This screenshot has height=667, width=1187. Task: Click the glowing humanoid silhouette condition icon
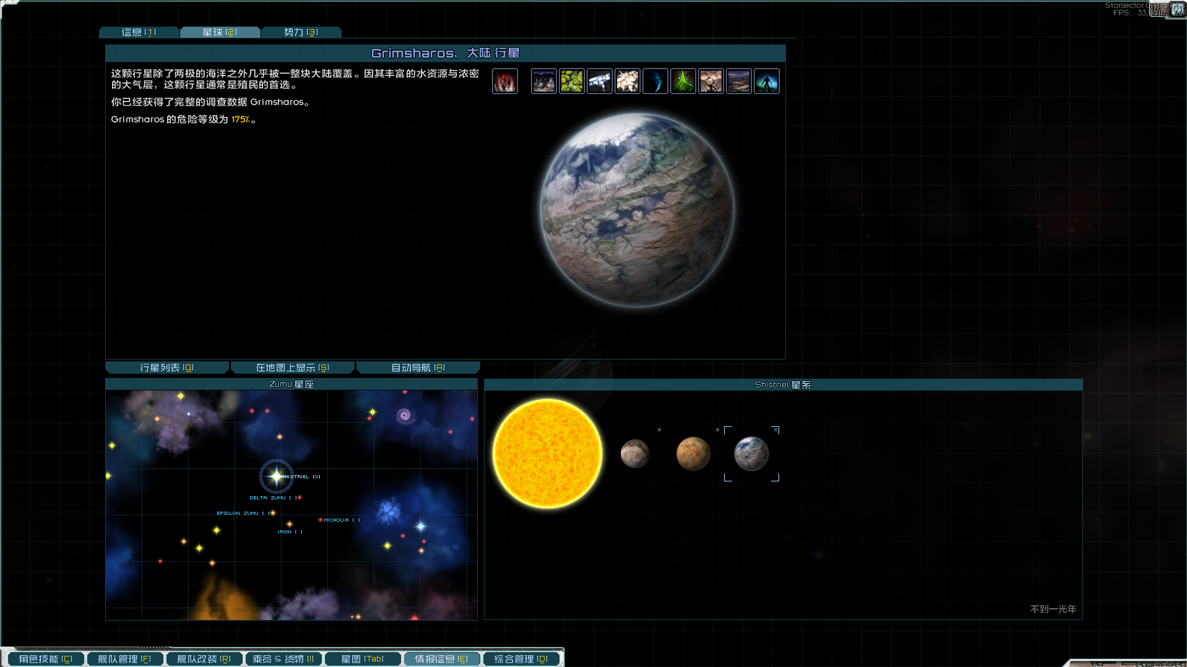(766, 81)
